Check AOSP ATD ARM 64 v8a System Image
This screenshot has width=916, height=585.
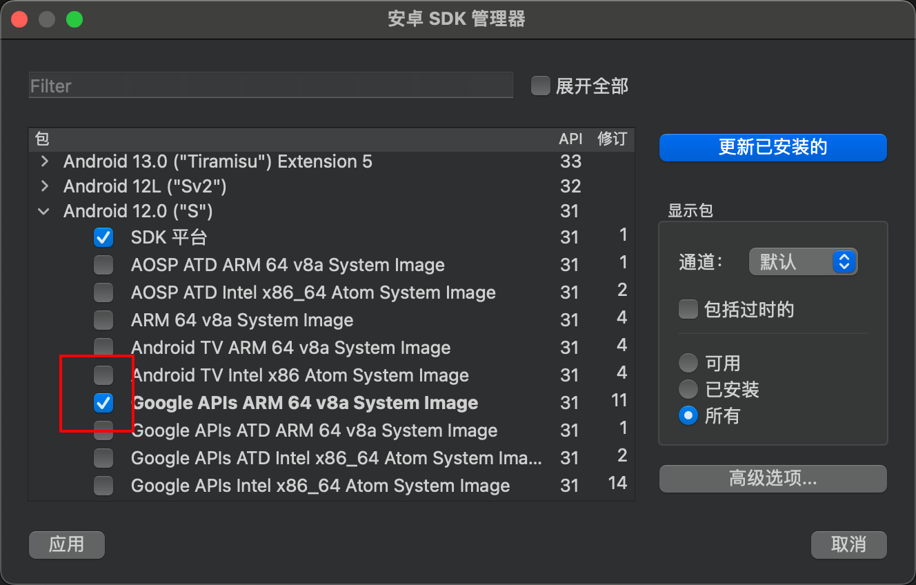[x=103, y=265]
